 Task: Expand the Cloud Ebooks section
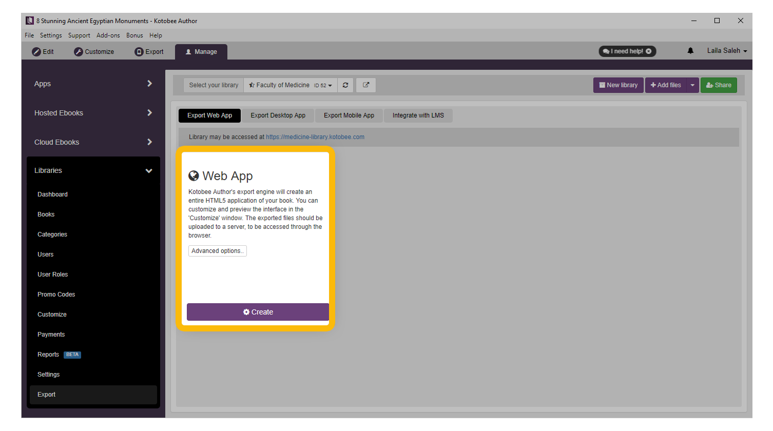pos(93,142)
